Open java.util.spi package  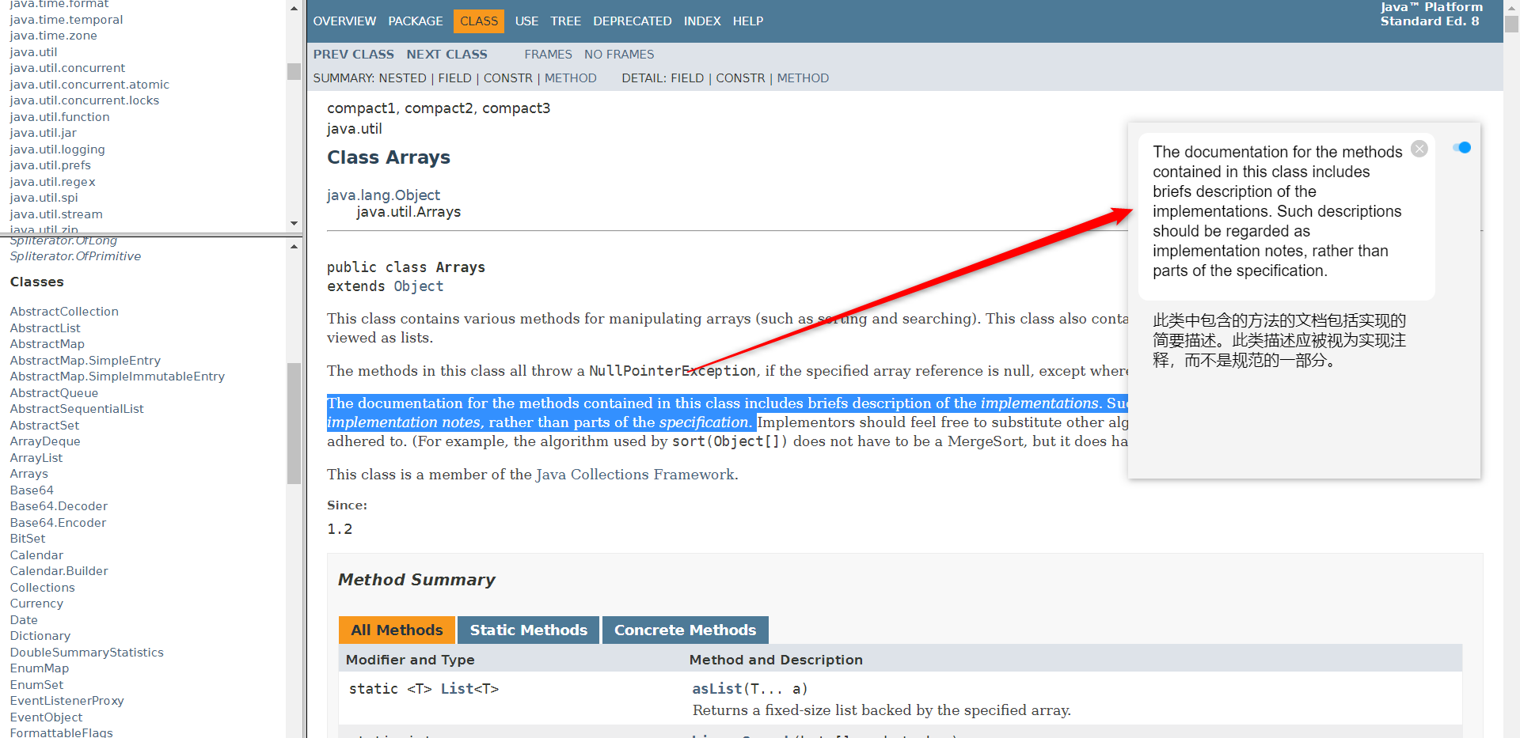coord(44,198)
